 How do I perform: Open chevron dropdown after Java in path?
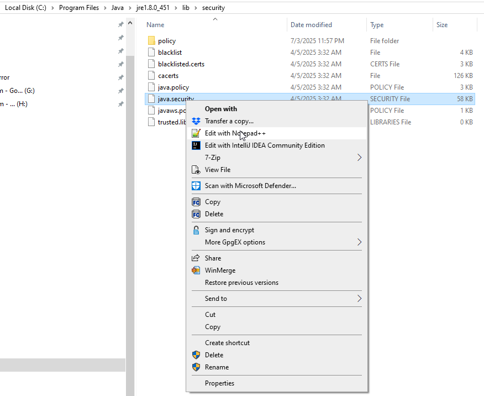(x=130, y=8)
